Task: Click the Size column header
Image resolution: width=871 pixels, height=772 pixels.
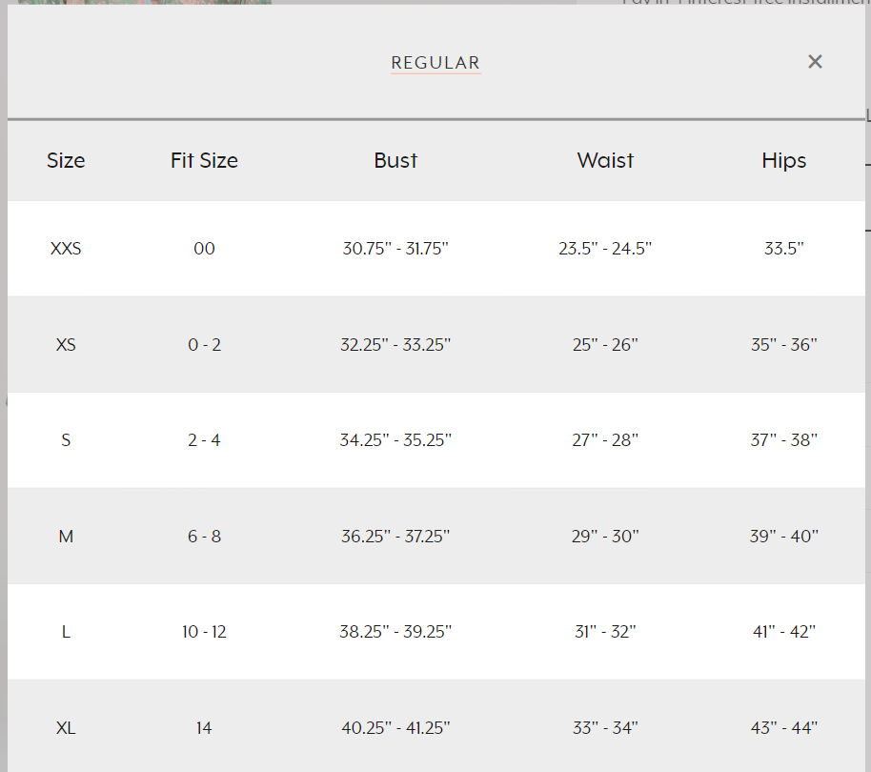Action: [66, 160]
